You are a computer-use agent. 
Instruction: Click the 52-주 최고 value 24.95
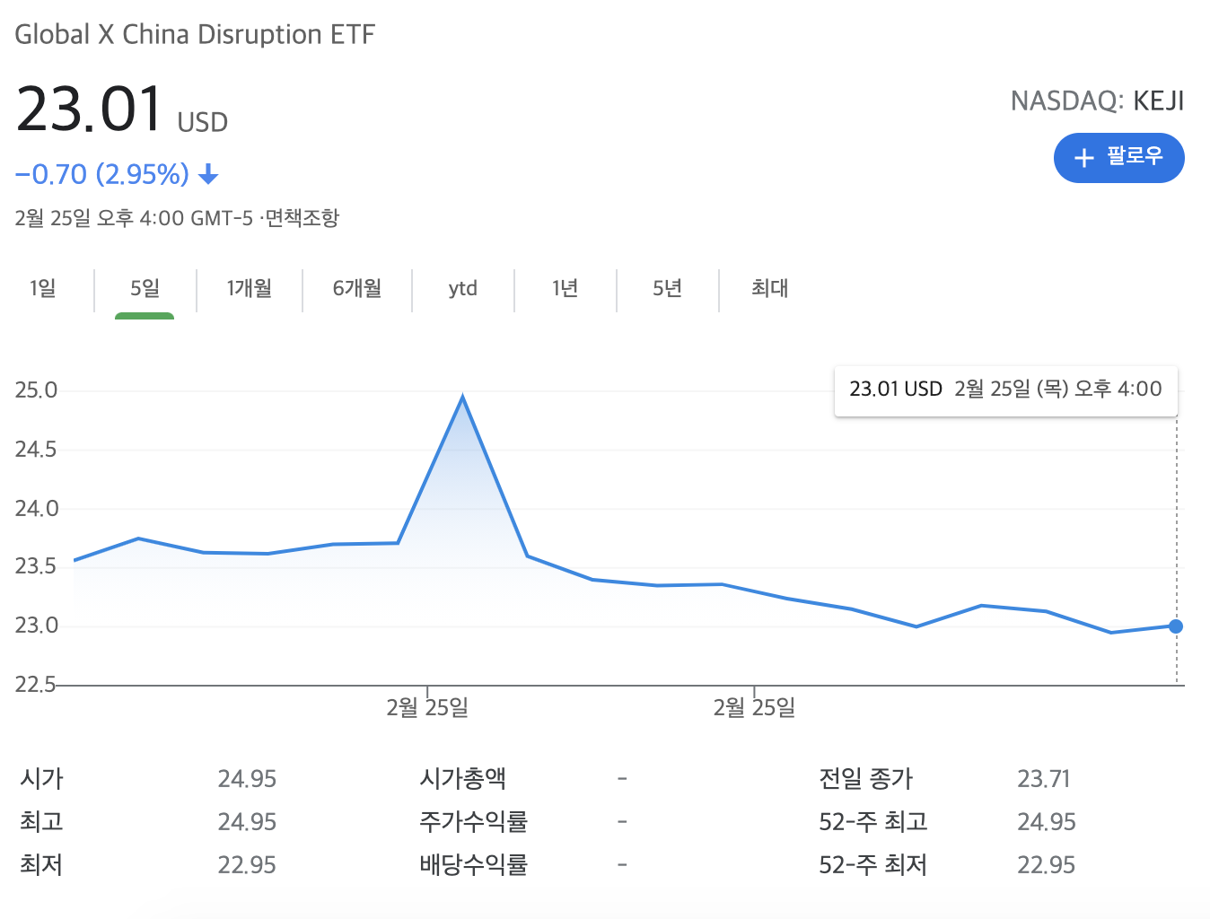tap(1047, 822)
